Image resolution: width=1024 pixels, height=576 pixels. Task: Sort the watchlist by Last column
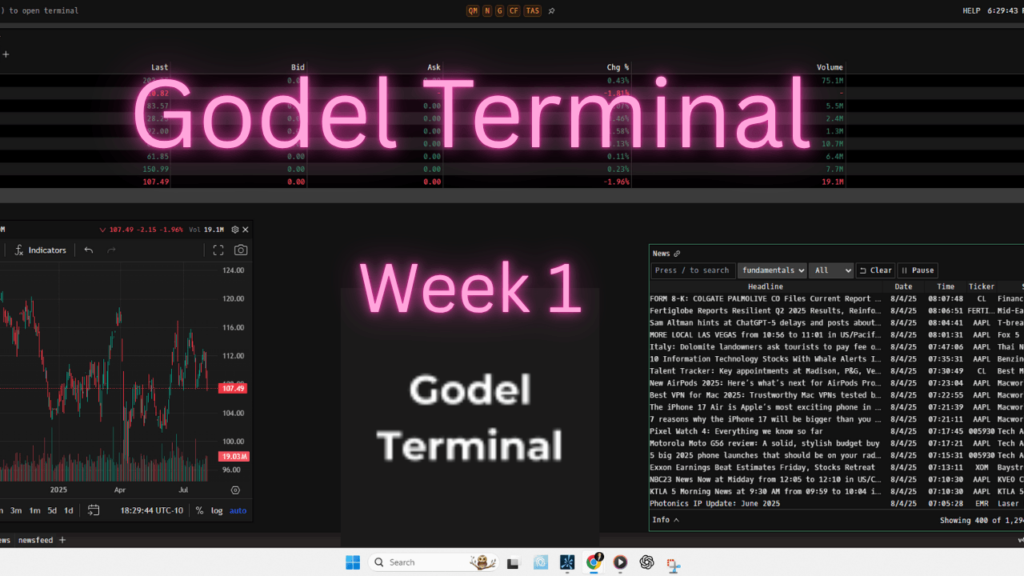pyautogui.click(x=160, y=67)
